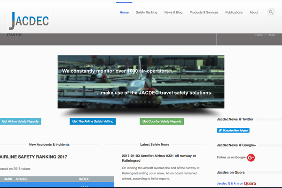Open the Safety Ranking menu
The height and width of the screenshot is (188, 282).
tap(146, 12)
